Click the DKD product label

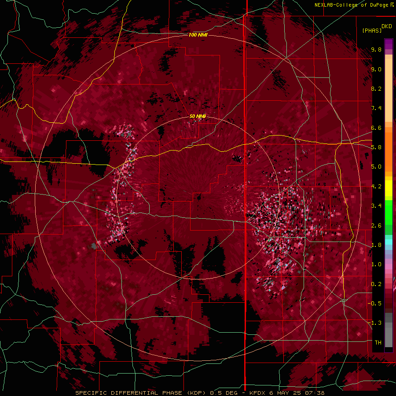(386, 26)
